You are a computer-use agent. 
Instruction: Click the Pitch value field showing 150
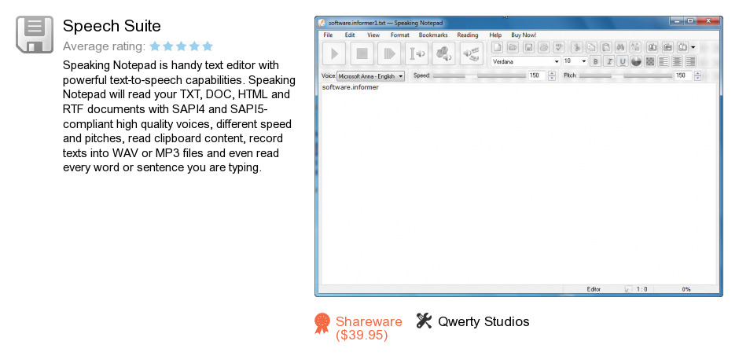683,75
